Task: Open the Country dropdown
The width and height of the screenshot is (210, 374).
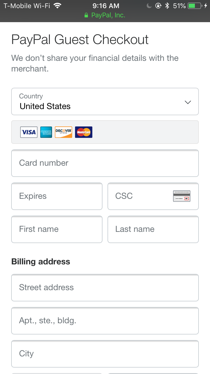Action: (x=105, y=101)
